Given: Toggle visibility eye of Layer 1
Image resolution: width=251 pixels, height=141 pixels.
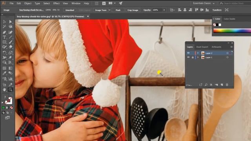Looking at the screenshot, I should [188, 57].
